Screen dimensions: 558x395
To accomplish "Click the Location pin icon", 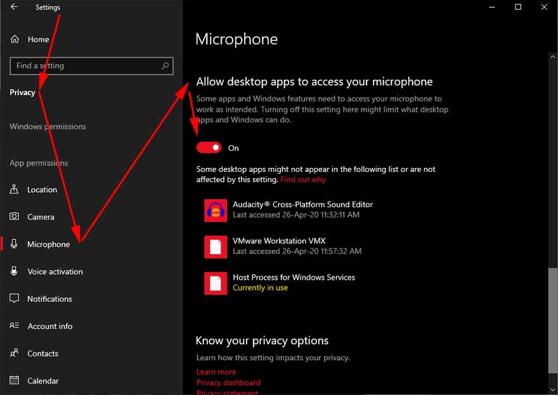I will click(14, 190).
